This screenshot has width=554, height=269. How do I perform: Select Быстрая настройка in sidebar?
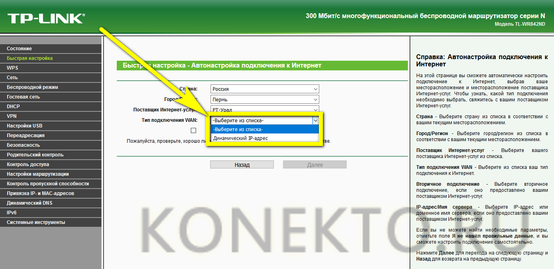pos(51,58)
